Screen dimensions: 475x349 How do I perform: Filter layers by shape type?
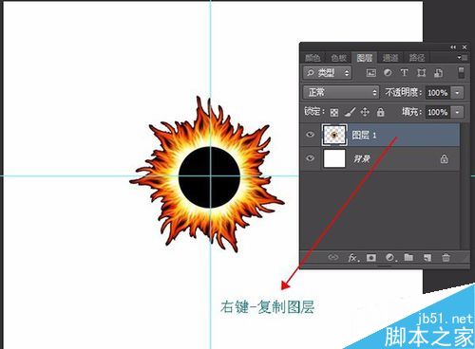(x=421, y=73)
